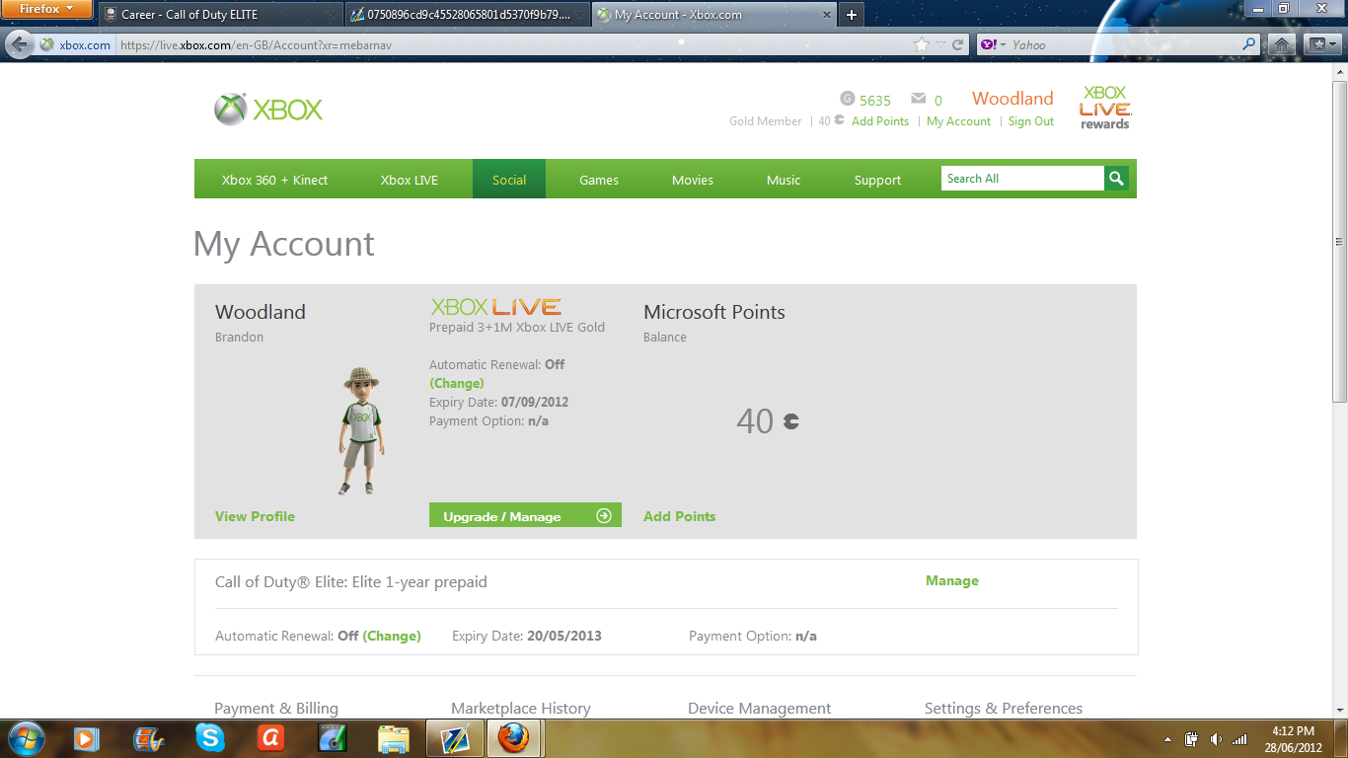
Task: Click the Payment & Billing heading
Action: coord(276,708)
